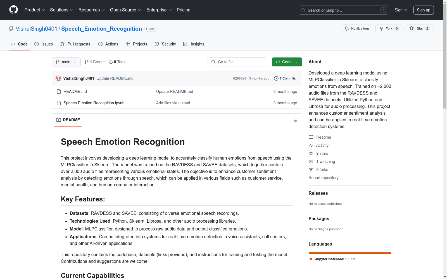Open the Packages section heading
Viewport: 447px width, 279px height.
tap(319, 218)
